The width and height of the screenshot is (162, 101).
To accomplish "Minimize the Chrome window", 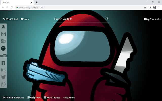I will coord(147,2).
